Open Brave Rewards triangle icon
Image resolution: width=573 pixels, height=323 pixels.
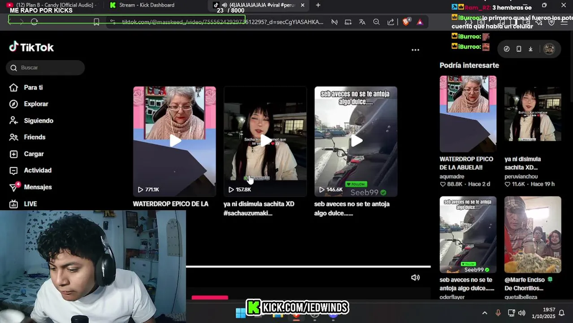(420, 22)
